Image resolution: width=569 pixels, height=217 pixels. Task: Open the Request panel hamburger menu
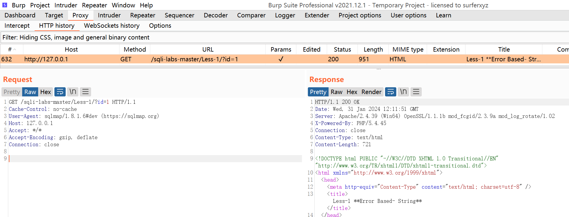tap(85, 92)
